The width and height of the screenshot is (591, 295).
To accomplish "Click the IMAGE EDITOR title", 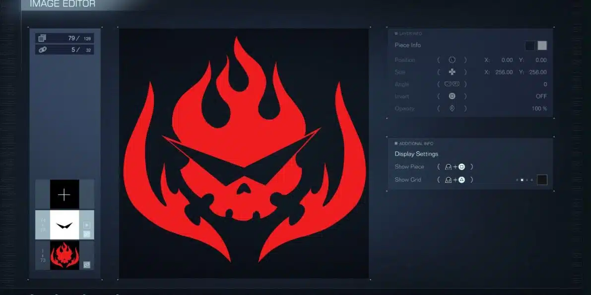I will (x=62, y=4).
